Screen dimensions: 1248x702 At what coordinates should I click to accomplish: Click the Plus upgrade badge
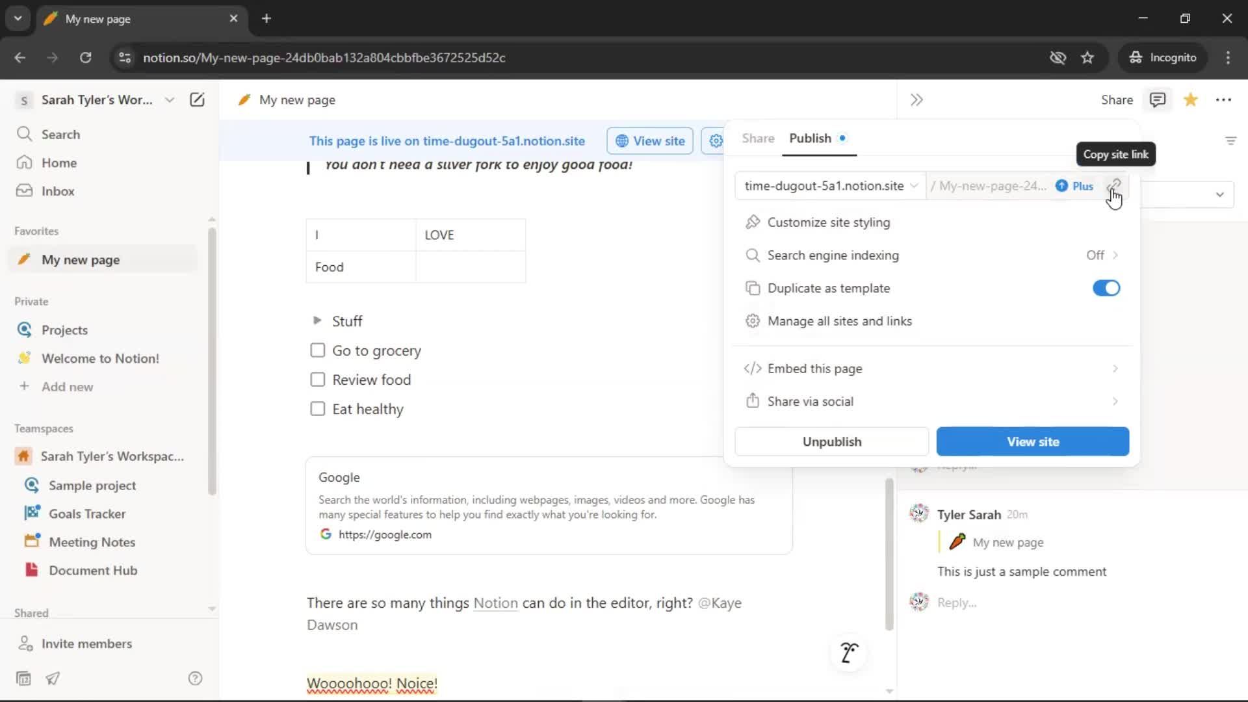1074,186
